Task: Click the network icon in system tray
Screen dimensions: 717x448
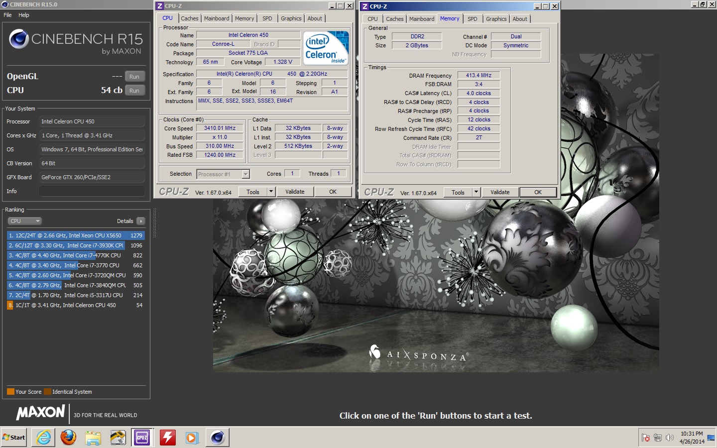Action: tap(658, 438)
